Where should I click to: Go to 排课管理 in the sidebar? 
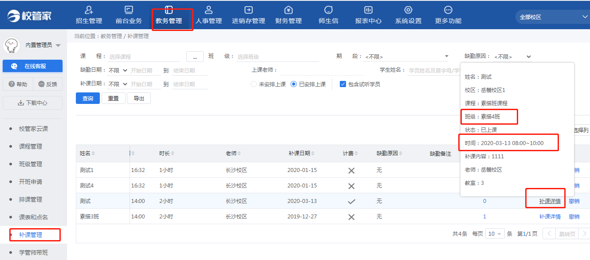coord(30,199)
